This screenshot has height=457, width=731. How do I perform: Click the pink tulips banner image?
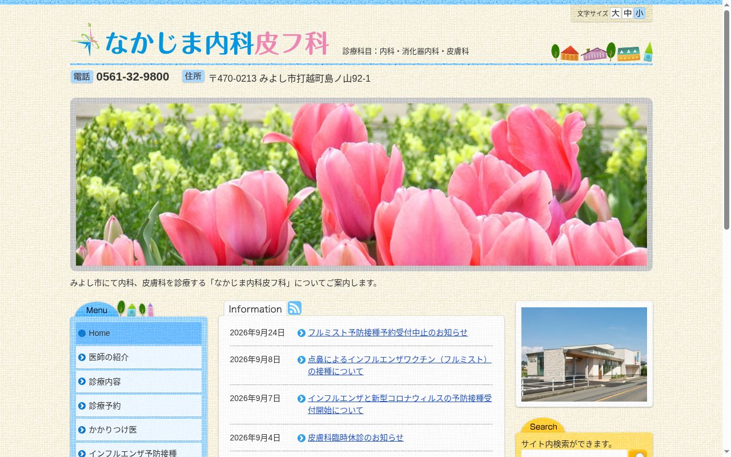[362, 185]
